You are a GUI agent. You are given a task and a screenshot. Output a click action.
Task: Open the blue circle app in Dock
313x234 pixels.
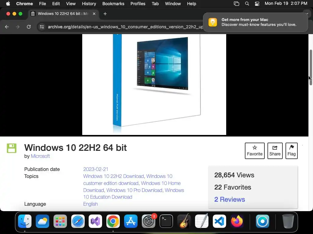[263, 221]
